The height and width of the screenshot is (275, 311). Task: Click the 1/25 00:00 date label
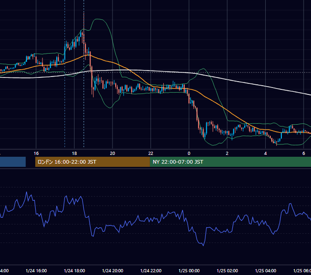[x=189, y=270]
